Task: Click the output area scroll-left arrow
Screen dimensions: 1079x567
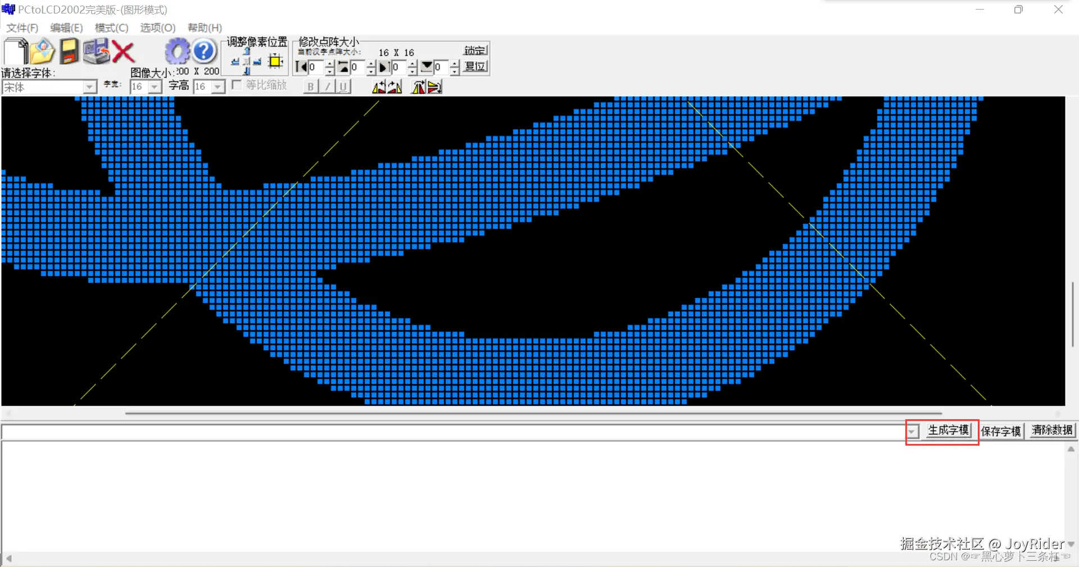Action: click(9, 559)
